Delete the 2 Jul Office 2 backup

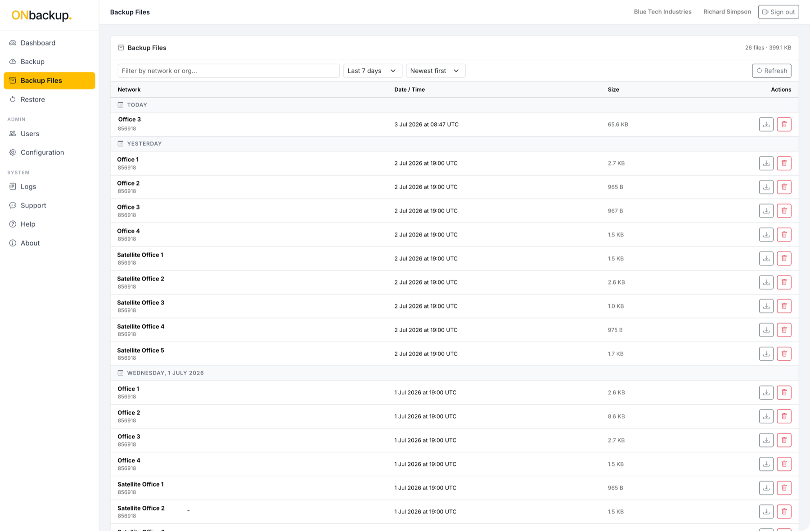784,187
